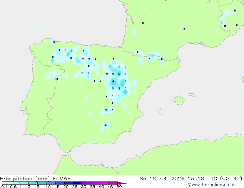This screenshot has width=244, height=188.
Task: Select the 45–50 mm legend color swatch
Action: [x=113, y=183]
